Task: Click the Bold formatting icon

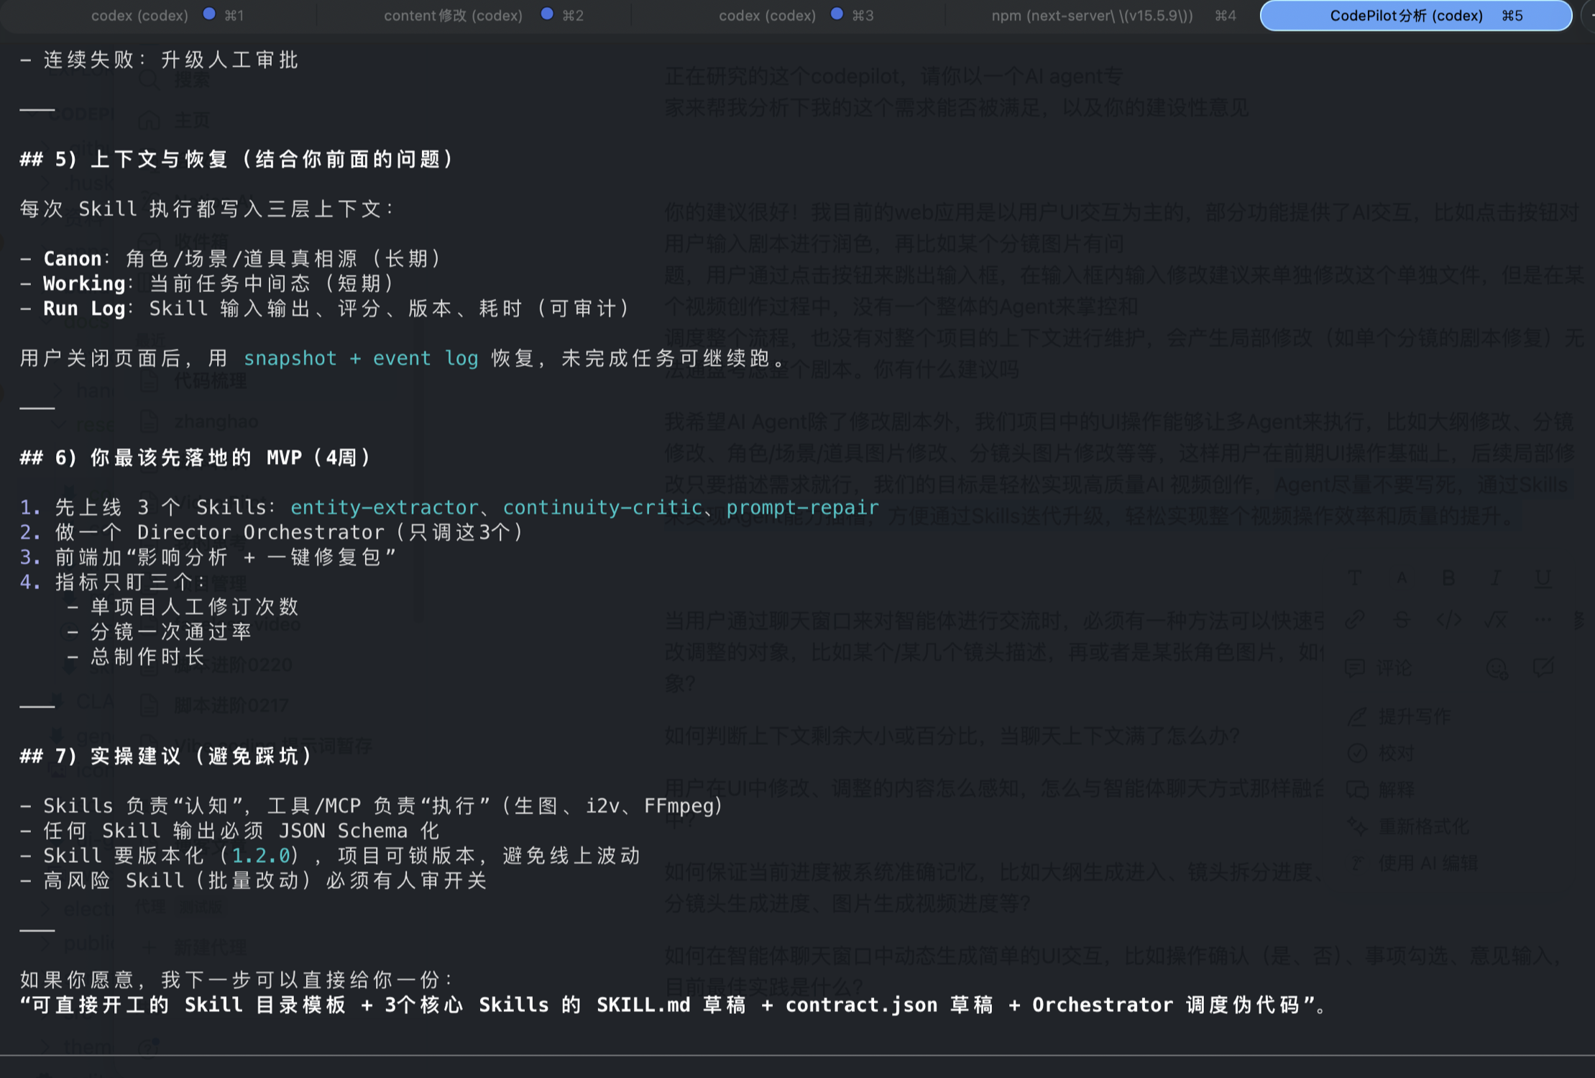Action: click(1448, 577)
